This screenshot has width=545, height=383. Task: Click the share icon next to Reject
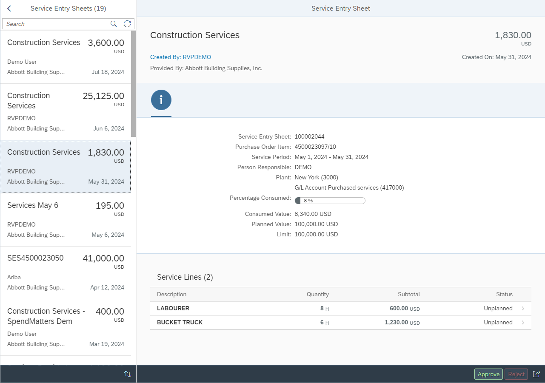point(536,374)
